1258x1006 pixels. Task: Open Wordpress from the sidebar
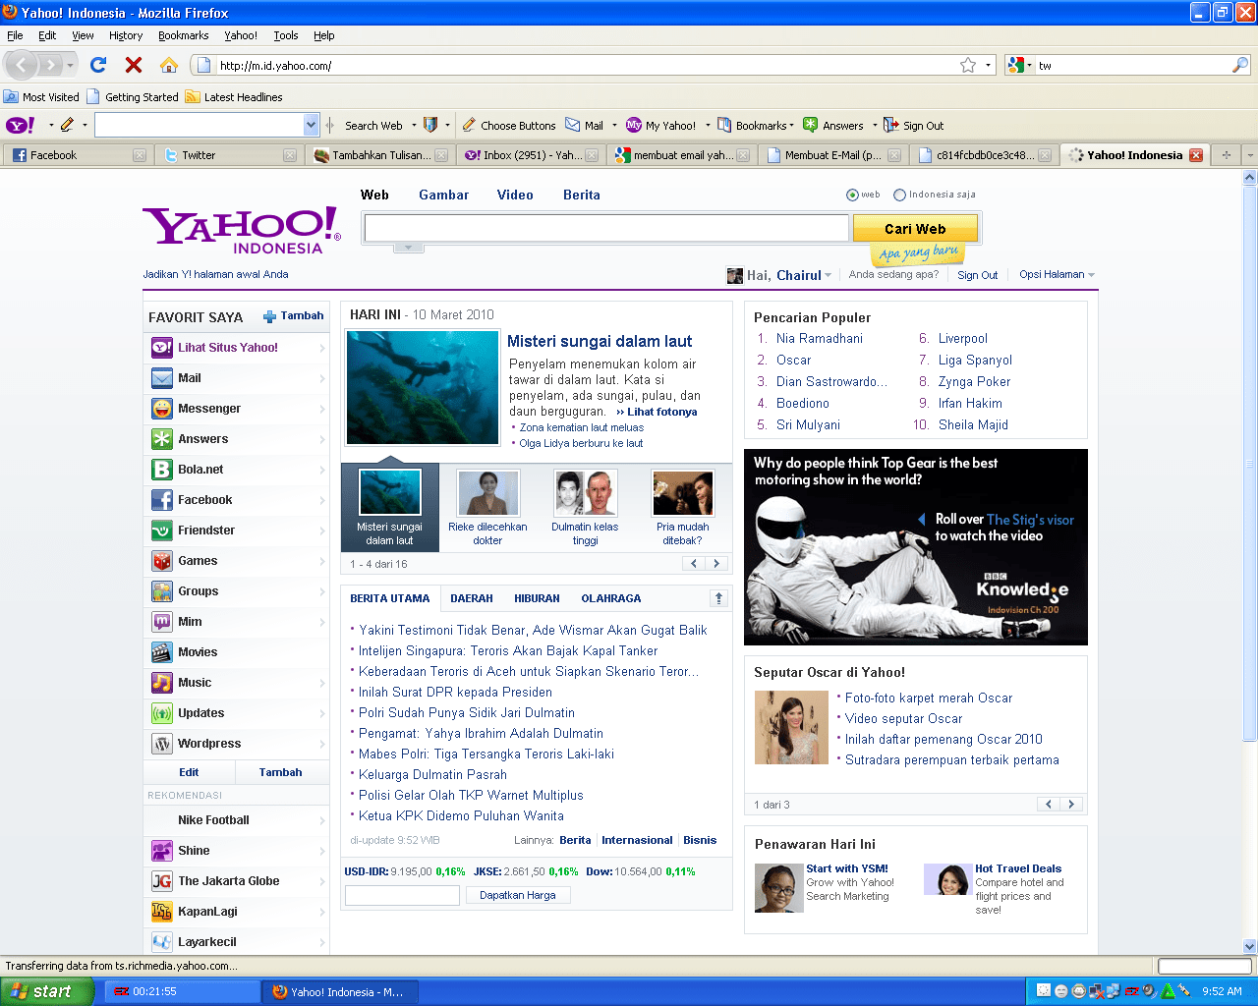(x=236, y=744)
